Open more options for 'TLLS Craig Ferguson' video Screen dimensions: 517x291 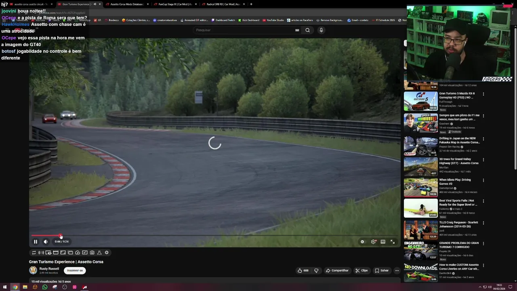[483, 223]
